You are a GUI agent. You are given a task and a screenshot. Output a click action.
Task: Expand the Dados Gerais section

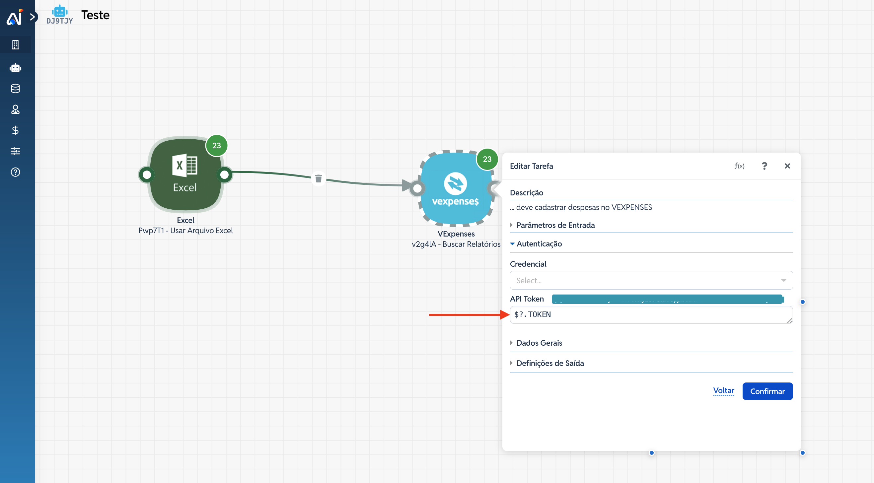pyautogui.click(x=539, y=343)
